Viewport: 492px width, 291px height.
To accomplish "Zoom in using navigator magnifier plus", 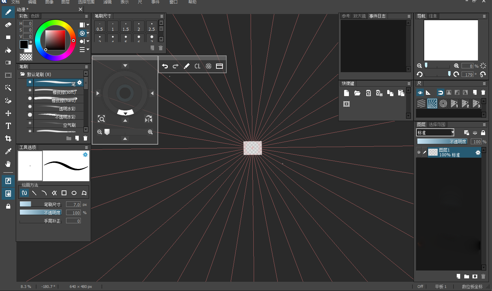I will (x=456, y=66).
